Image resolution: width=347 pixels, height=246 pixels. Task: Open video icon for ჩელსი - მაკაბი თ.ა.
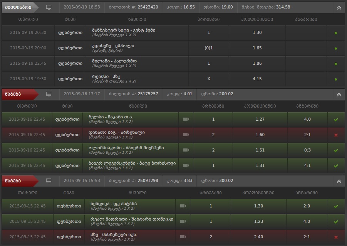[186, 119]
